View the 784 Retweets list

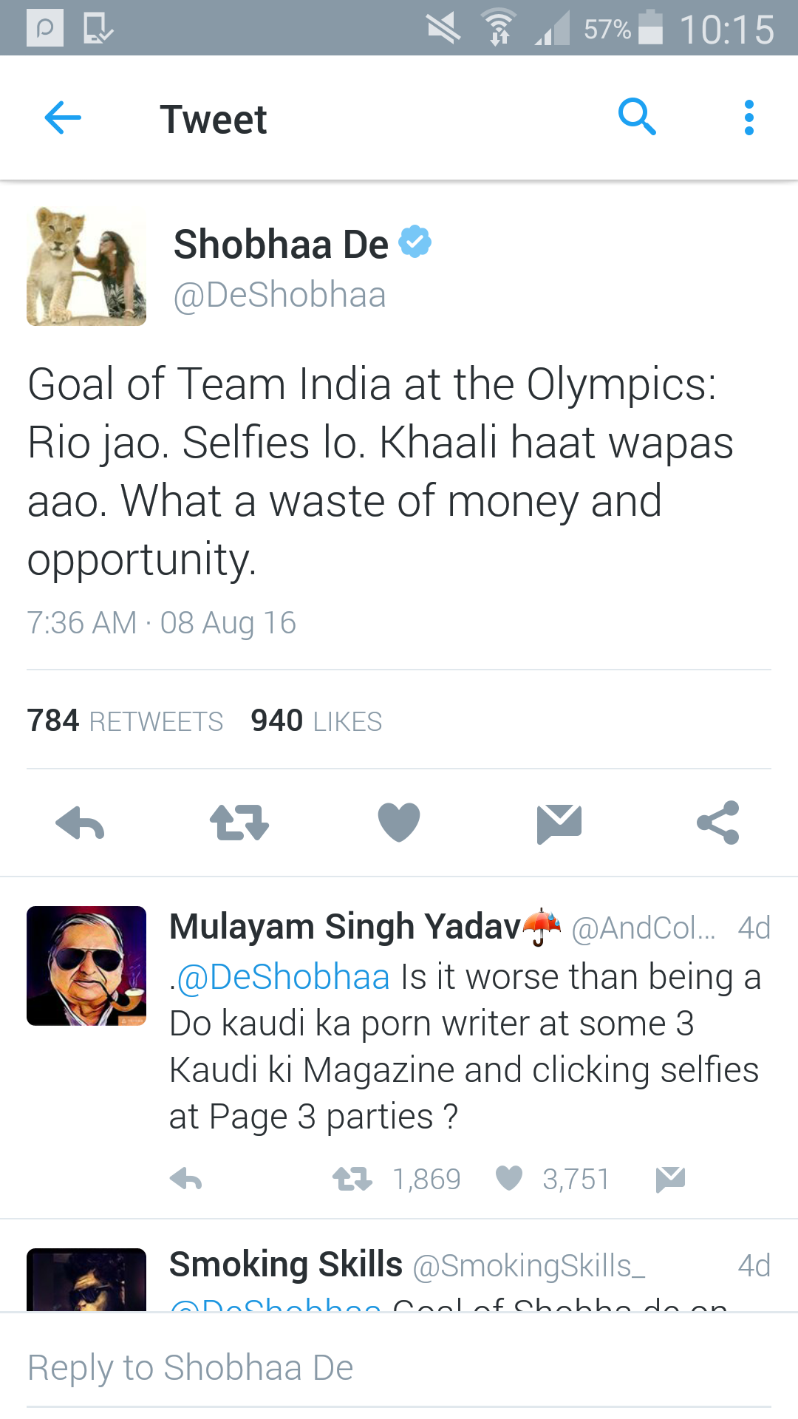[x=125, y=721]
